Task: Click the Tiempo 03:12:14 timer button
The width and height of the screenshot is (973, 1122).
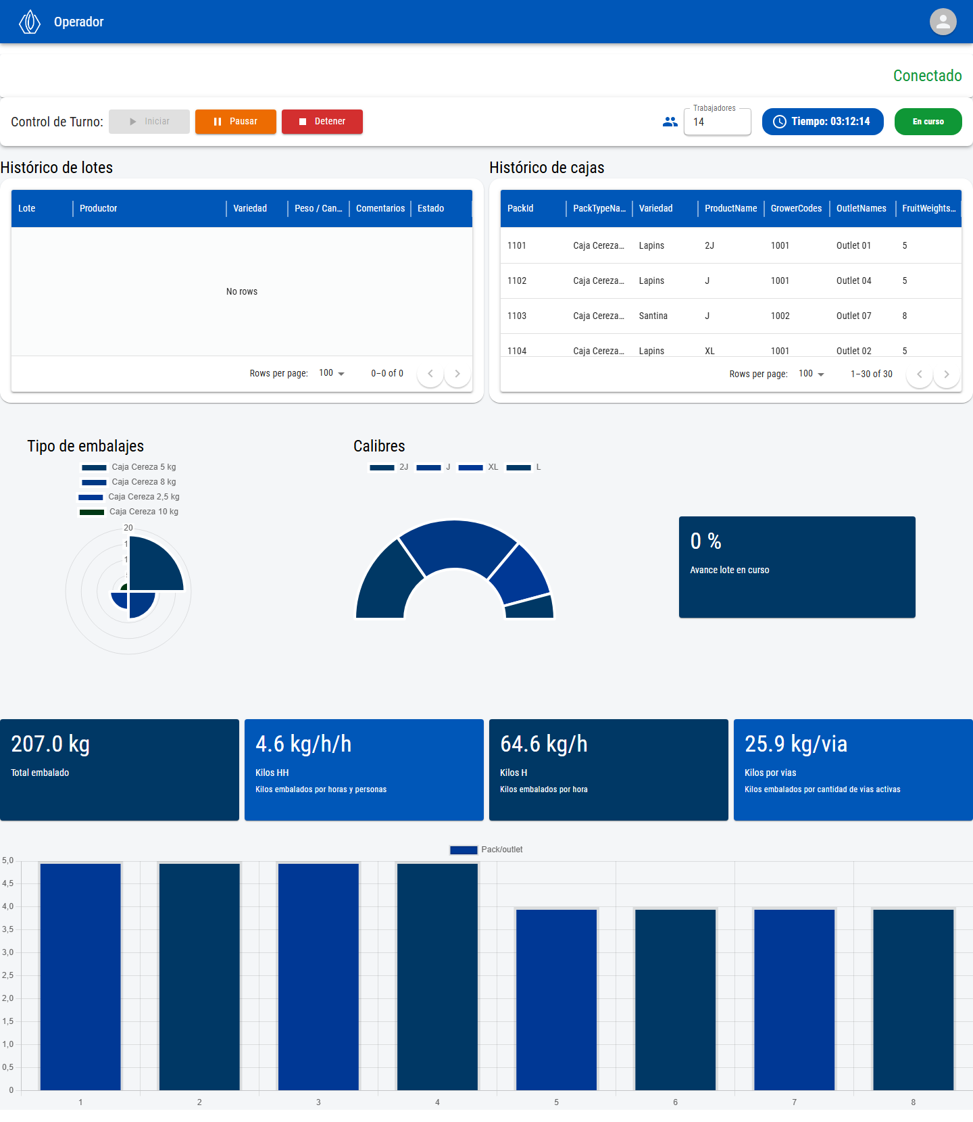Action: point(823,122)
